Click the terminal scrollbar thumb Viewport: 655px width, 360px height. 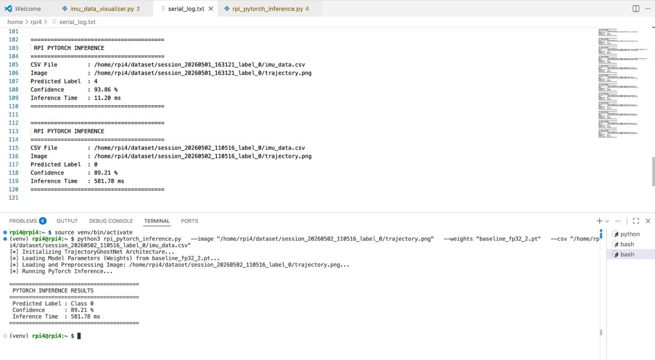click(x=601, y=332)
